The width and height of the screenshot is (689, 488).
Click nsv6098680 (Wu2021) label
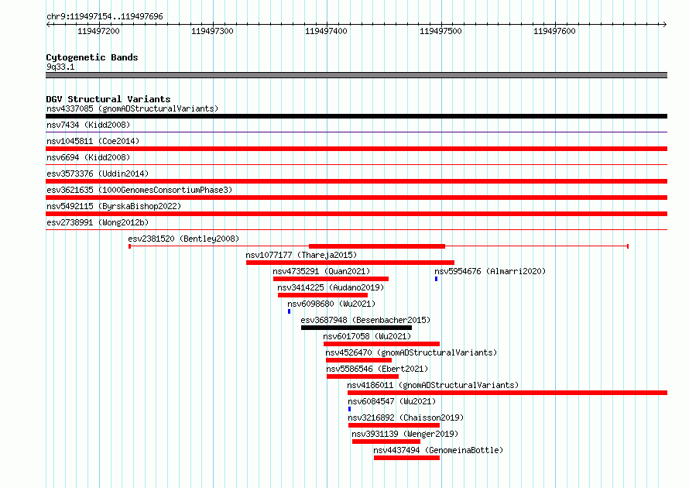click(332, 304)
